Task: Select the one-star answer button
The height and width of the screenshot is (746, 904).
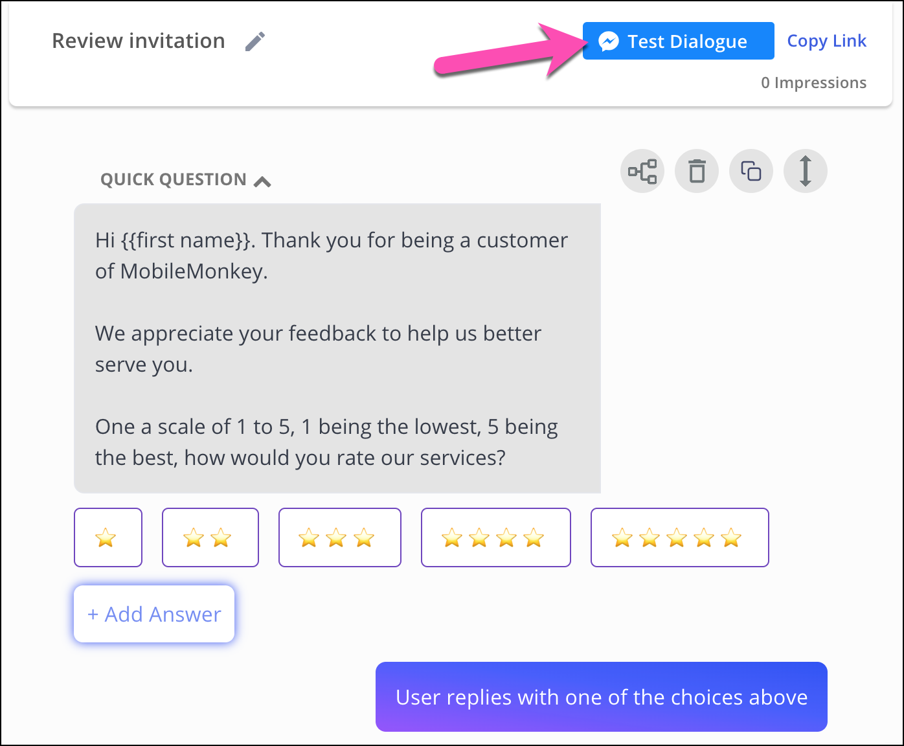Action: point(108,537)
